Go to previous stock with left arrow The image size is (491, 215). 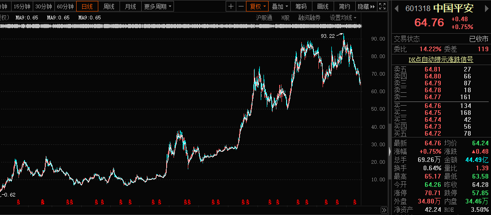click(x=396, y=8)
